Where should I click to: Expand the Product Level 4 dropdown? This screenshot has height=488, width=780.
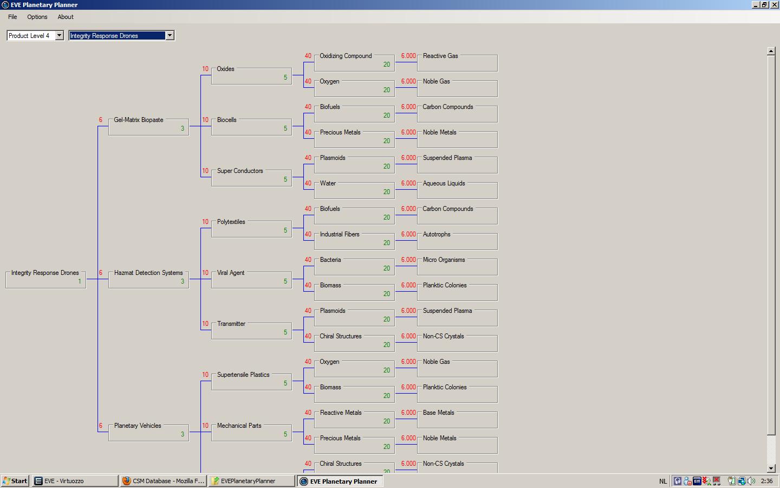click(x=60, y=36)
